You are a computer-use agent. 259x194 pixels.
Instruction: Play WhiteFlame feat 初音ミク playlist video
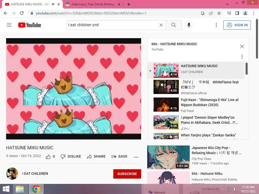pyautogui.click(x=196, y=87)
